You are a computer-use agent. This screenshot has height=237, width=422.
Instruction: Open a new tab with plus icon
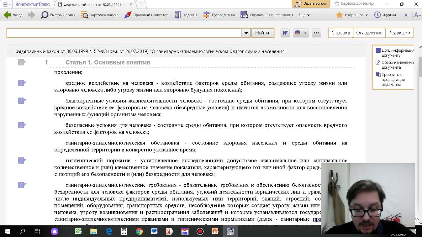pyautogui.click(x=140, y=4)
